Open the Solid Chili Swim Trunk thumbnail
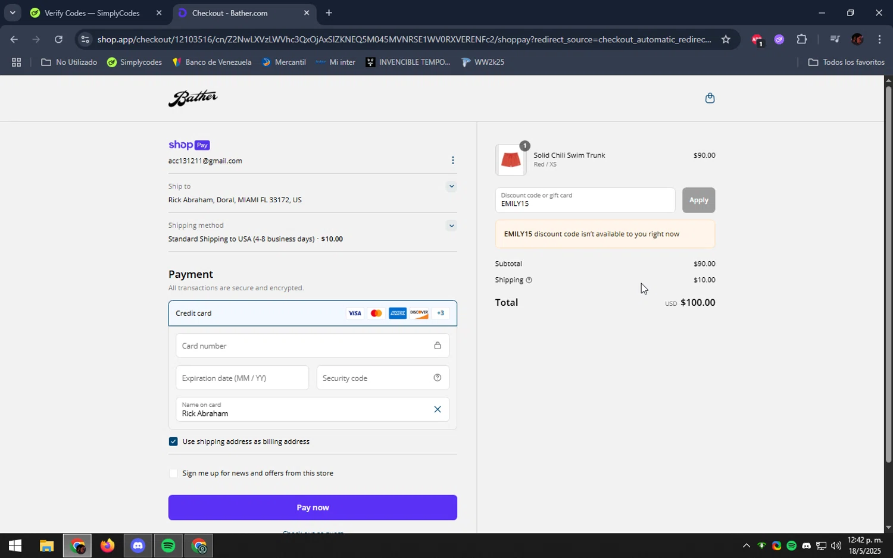 [x=511, y=160]
